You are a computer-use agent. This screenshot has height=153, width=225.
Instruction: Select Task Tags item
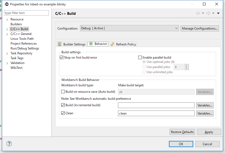pos(17,58)
